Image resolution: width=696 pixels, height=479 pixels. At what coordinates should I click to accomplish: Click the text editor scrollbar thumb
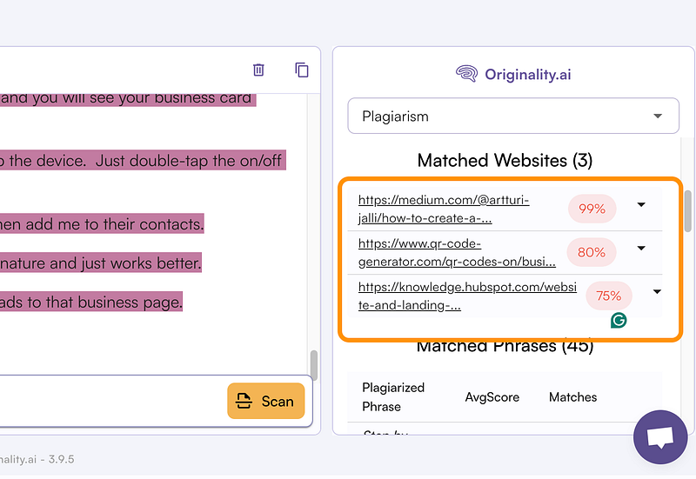[314, 365]
